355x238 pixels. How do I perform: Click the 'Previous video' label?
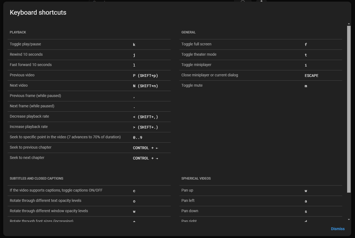point(22,75)
